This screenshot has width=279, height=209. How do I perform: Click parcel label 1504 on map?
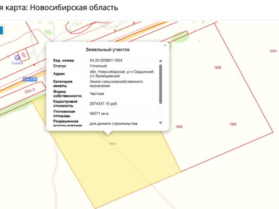point(112,144)
